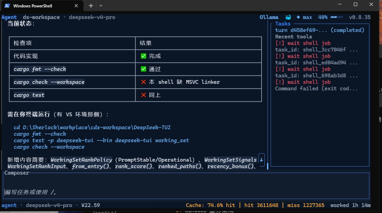Screen dimensions: 382x213
Task: Click the Cache 74.6% hit indicator
Action: point(210,205)
